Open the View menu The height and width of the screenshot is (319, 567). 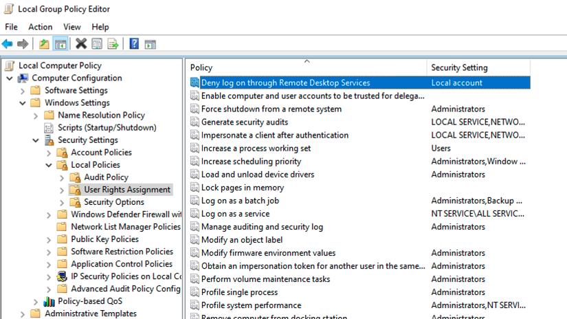pos(72,27)
